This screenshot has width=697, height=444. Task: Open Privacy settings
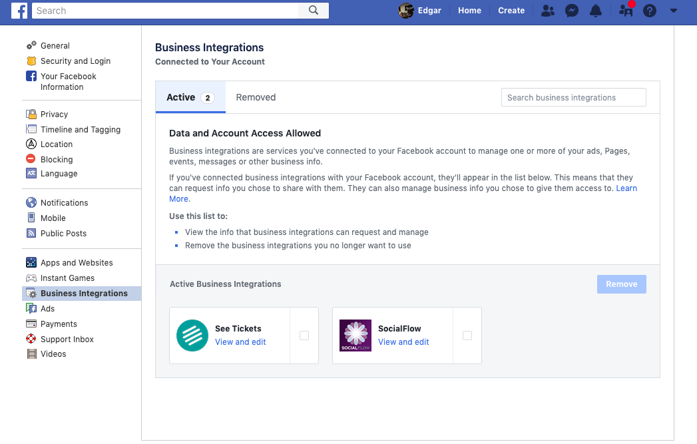click(54, 114)
